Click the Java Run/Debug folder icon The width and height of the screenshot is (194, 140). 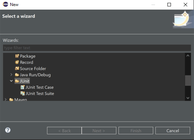[x=17, y=75]
